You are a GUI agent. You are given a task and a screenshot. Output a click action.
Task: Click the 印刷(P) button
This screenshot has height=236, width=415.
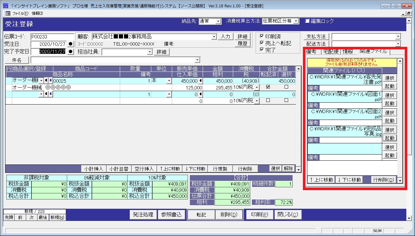click(260, 215)
